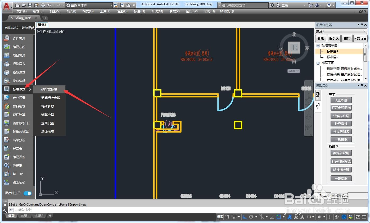Click the 一键提取 button under 天正

(x=341, y=139)
